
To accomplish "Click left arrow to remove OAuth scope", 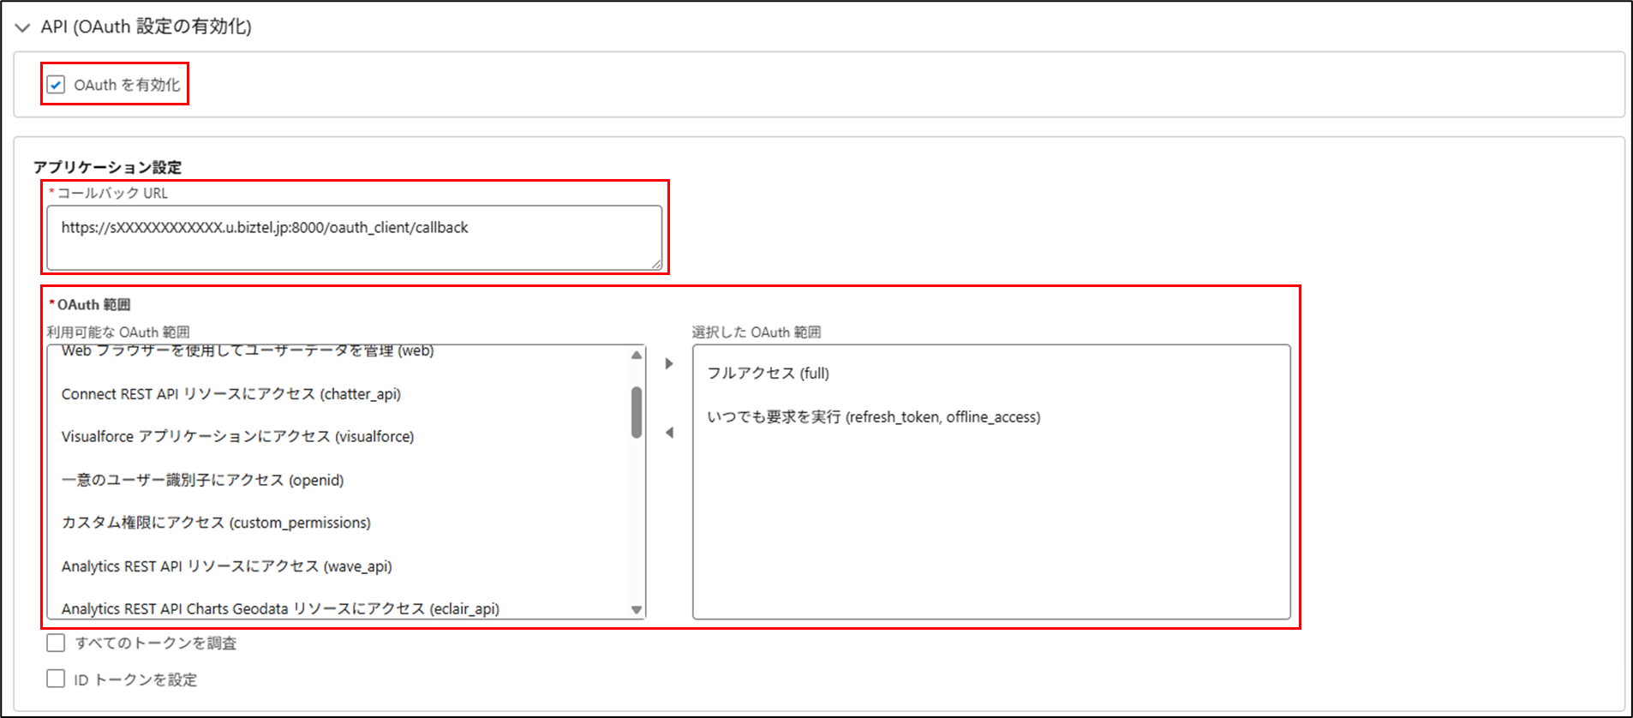I will (x=669, y=433).
